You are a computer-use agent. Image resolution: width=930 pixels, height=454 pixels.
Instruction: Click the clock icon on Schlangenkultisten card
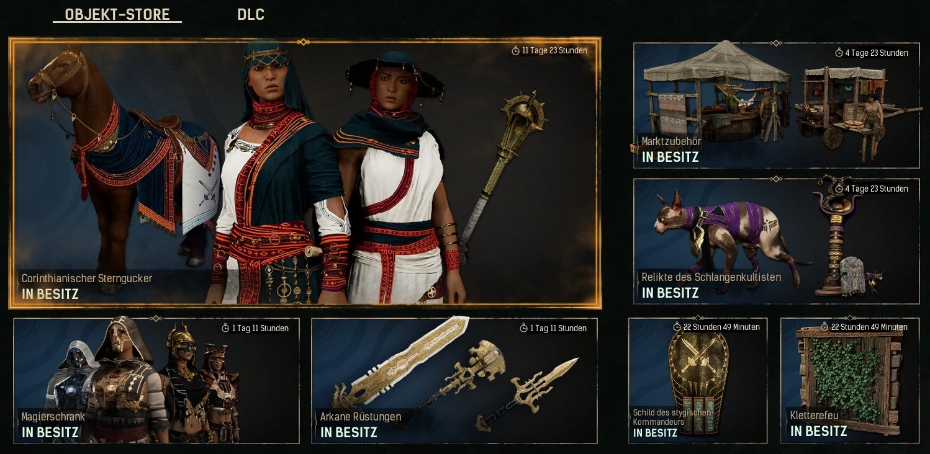(x=839, y=189)
